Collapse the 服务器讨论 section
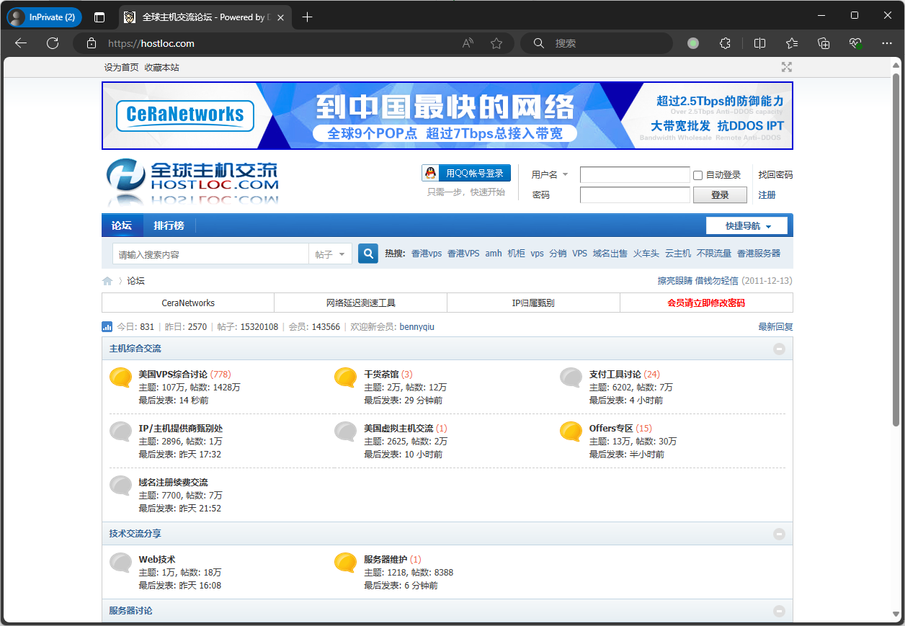Image resolution: width=905 pixels, height=626 pixels. [779, 611]
